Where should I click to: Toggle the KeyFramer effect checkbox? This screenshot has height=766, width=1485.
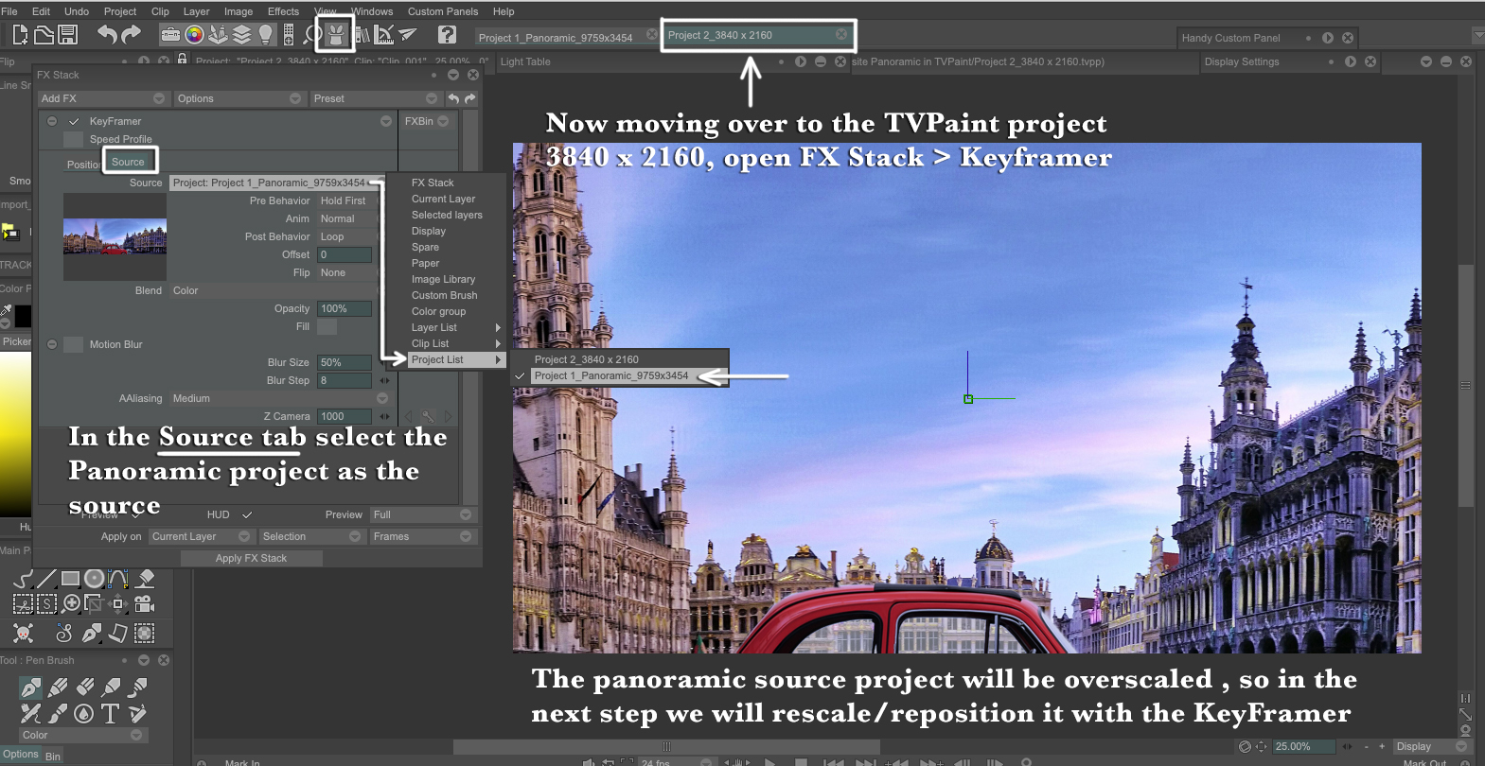(73, 121)
